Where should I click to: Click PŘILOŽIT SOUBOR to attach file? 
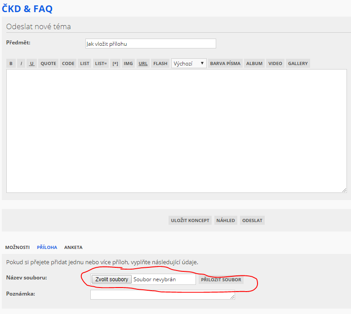click(221, 279)
